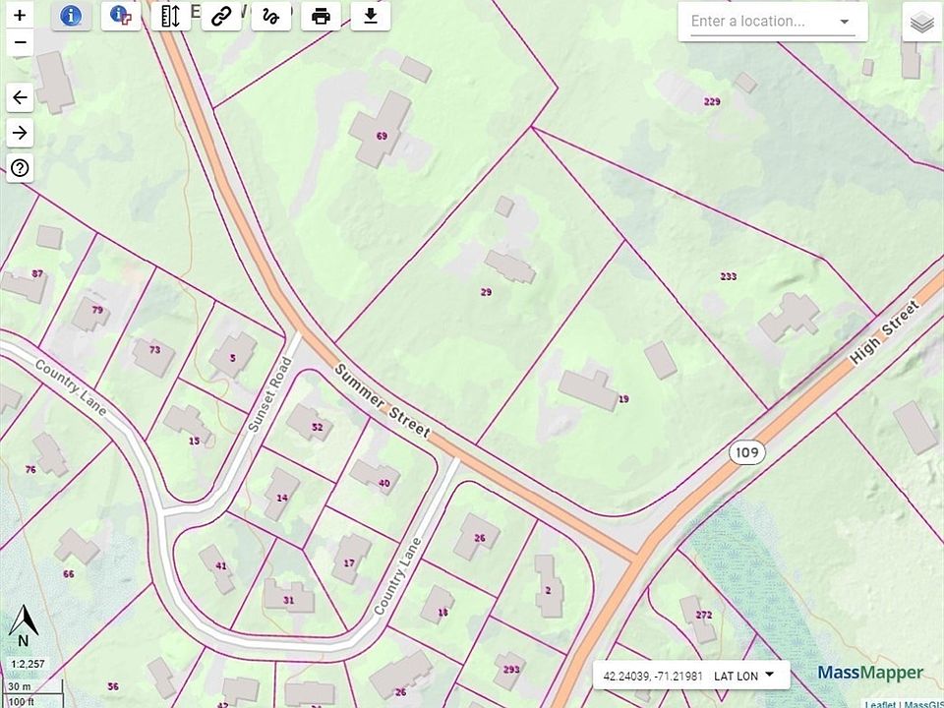
Task: Select the identify-by-area info tool
Action: point(121,16)
